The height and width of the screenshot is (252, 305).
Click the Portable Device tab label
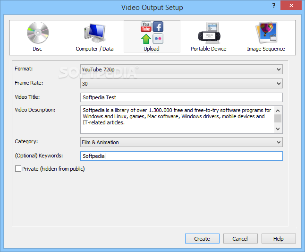point(209,49)
